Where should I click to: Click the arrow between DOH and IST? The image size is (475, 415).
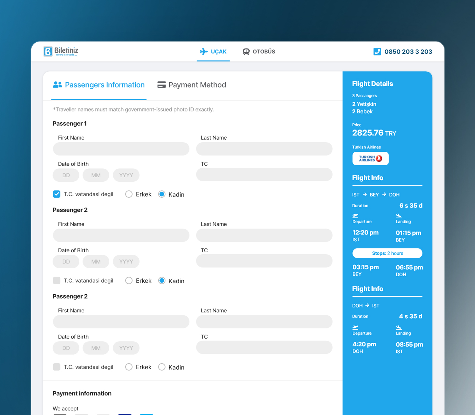pyautogui.click(x=367, y=305)
